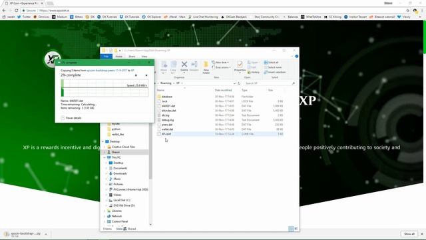Select the reddit_like folder in the navigation pane
426x240 pixels.
point(118,135)
